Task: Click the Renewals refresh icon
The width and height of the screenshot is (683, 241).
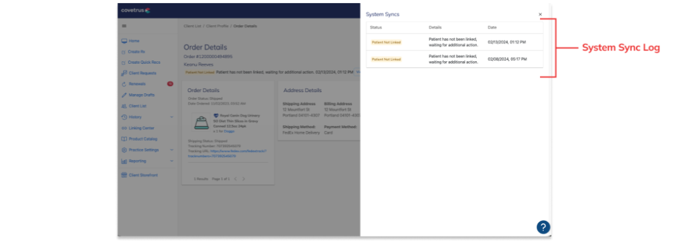Action: click(124, 85)
